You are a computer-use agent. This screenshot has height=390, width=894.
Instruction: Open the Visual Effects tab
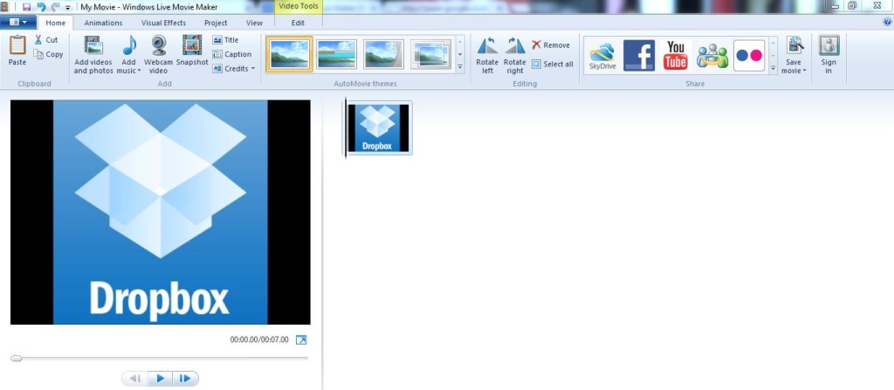(x=163, y=23)
